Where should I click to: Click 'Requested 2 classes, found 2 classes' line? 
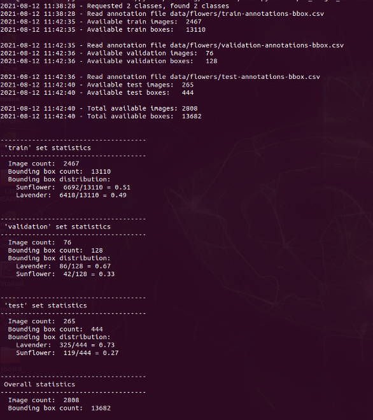[158, 6]
